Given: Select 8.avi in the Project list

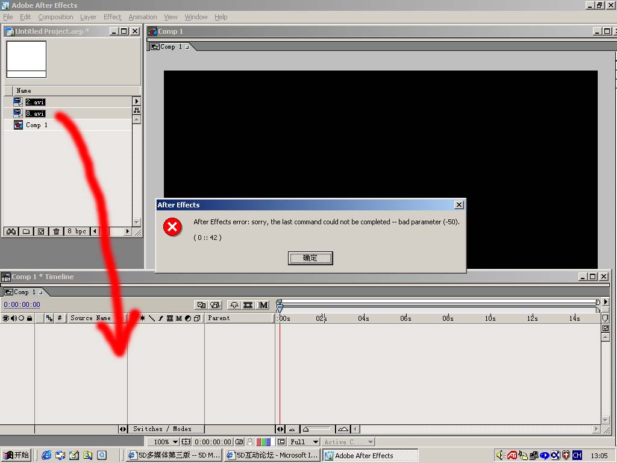Looking at the screenshot, I should (x=36, y=114).
